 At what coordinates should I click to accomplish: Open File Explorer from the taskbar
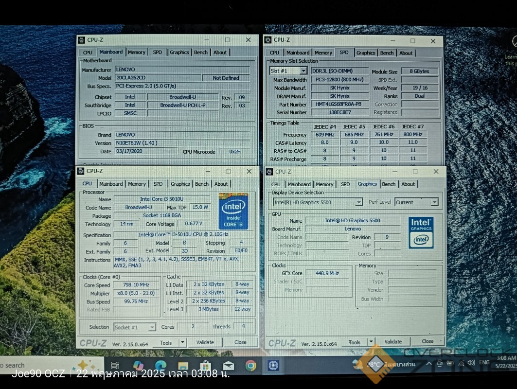(x=183, y=365)
